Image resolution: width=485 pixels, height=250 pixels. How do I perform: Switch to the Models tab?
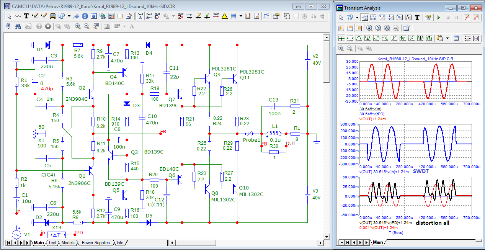tap(68, 243)
